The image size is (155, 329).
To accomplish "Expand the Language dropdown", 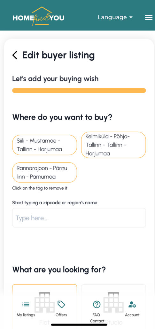I will 115,17.
